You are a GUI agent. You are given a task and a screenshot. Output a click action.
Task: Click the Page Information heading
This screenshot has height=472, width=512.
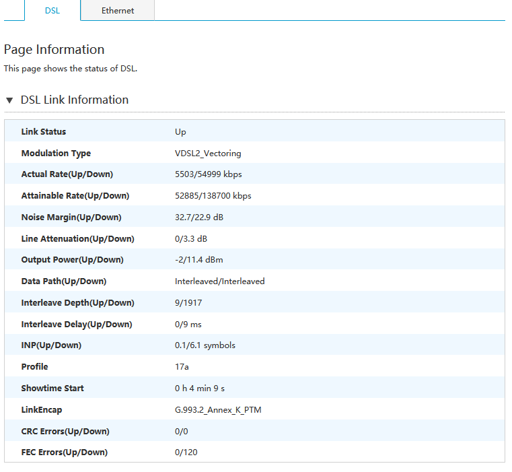pyautogui.click(x=54, y=50)
